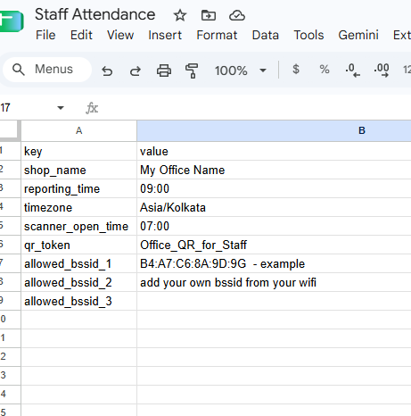Expand the name box dropdown arrow
The height and width of the screenshot is (416, 411).
tap(61, 108)
